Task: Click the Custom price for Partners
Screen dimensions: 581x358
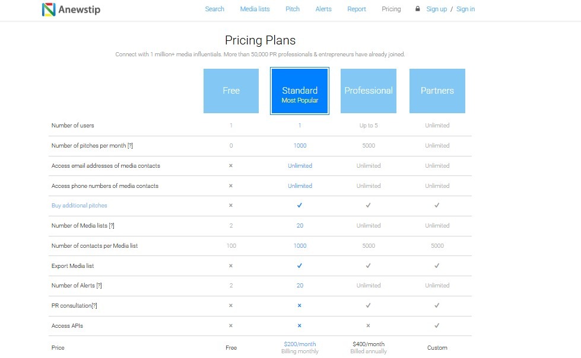Action: click(x=437, y=348)
